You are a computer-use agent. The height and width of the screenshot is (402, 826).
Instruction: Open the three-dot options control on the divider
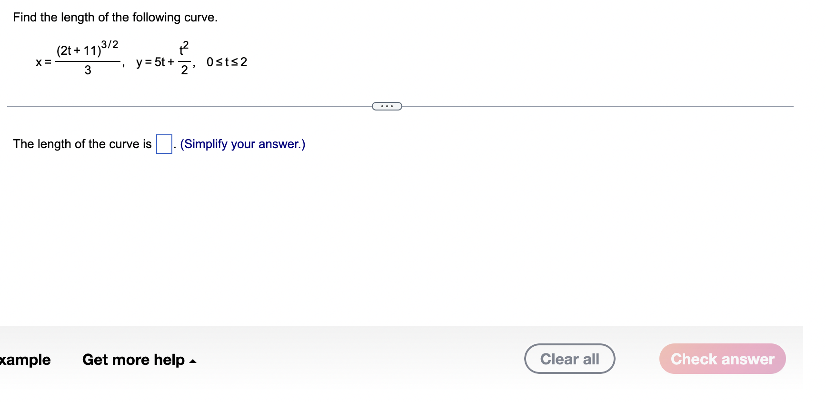(x=387, y=106)
